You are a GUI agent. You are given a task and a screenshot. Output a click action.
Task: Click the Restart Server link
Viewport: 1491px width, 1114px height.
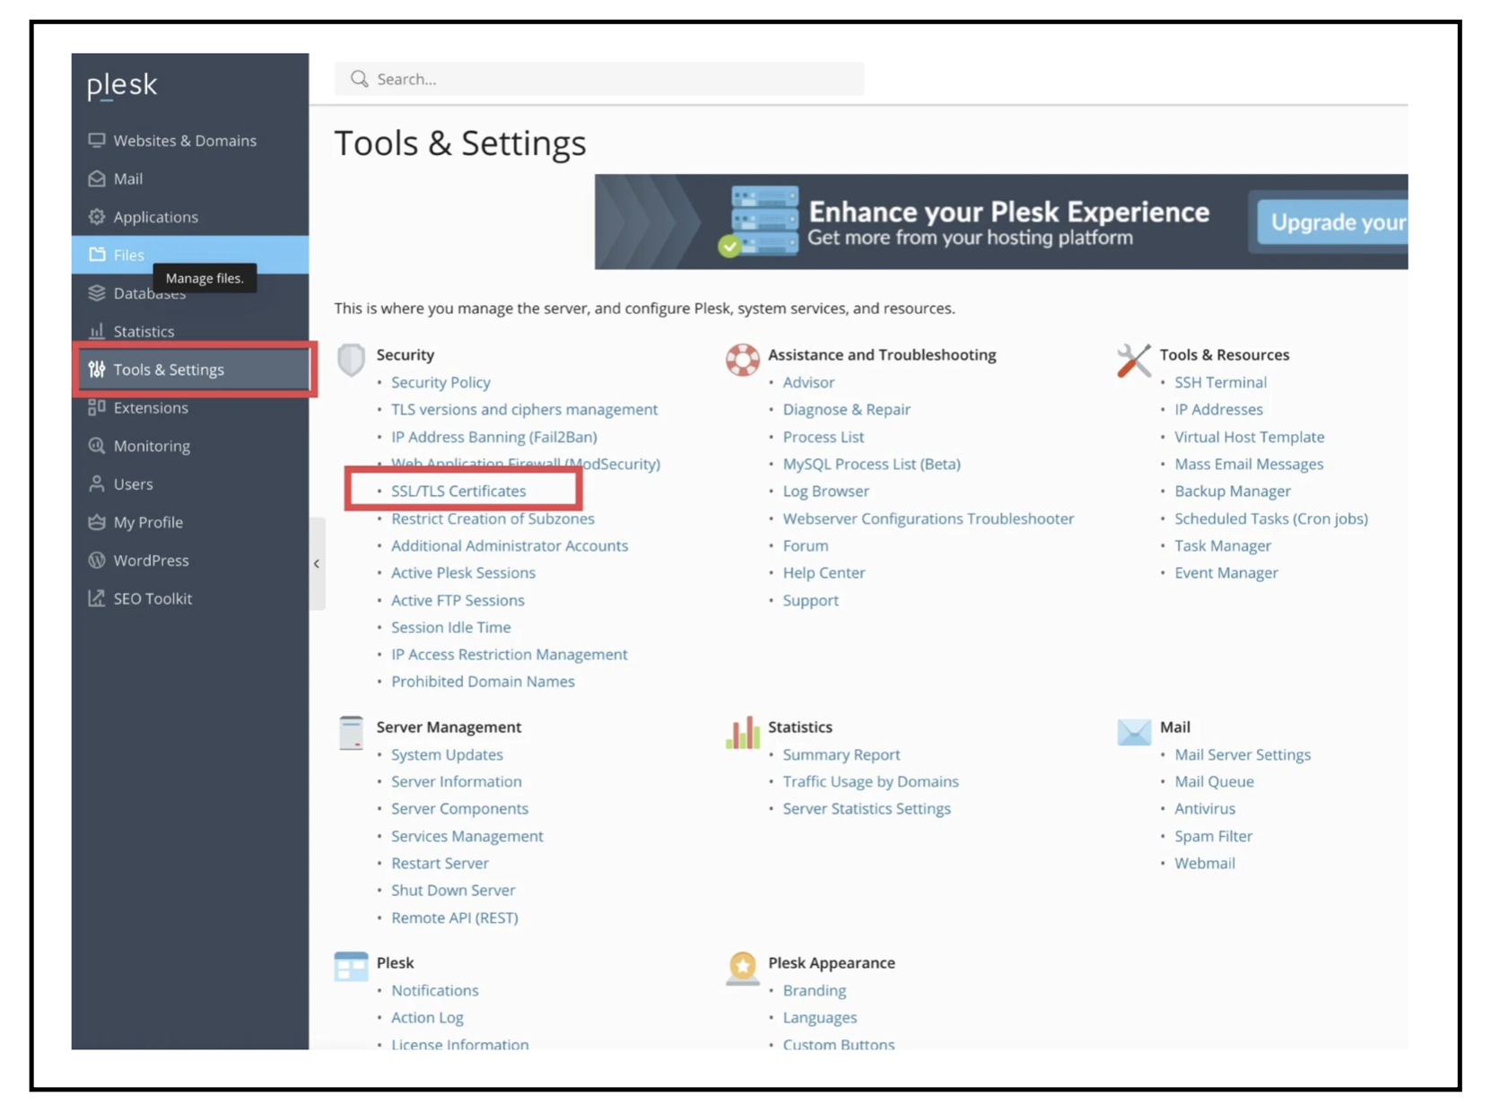(x=440, y=863)
